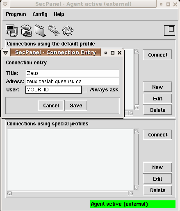Click Connect for default profile connections

coord(157,55)
